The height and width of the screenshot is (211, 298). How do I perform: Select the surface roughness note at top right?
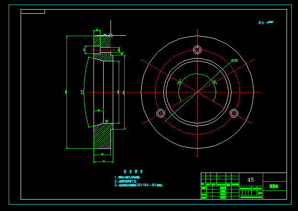tap(266, 22)
